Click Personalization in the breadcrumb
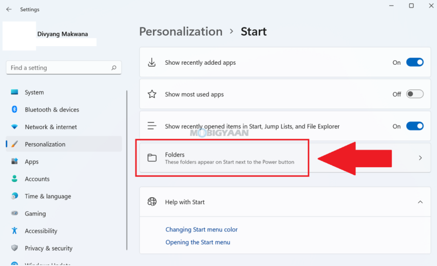Image resolution: width=437 pixels, height=266 pixels. (x=181, y=31)
